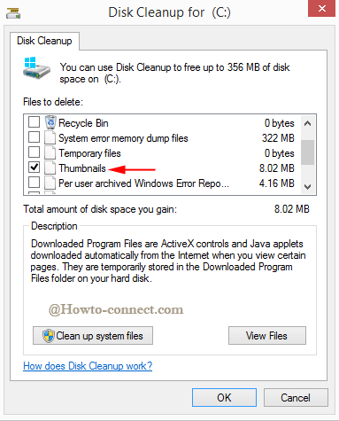The width and height of the screenshot is (339, 421).
Task: Select the Disk Cleanup tab
Action: click(x=44, y=41)
